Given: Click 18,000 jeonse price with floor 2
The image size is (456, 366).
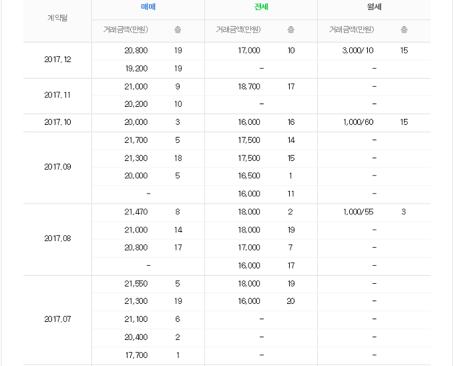Looking at the screenshot, I should pyautogui.click(x=249, y=212).
